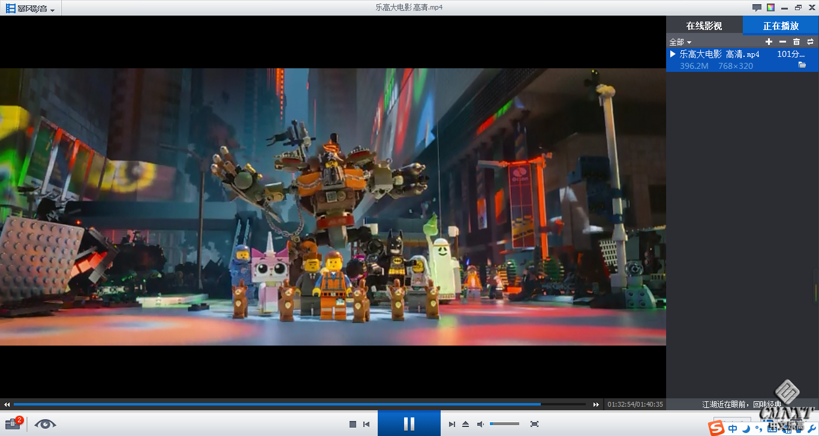Toggle Chinese input mode 中
This screenshot has width=819, height=436.
pyautogui.click(x=733, y=428)
